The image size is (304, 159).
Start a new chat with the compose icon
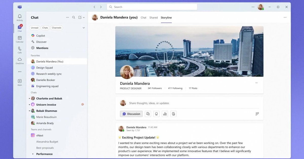click(80, 17)
